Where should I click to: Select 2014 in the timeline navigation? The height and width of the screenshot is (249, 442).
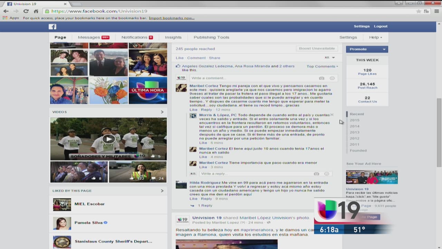354,126
